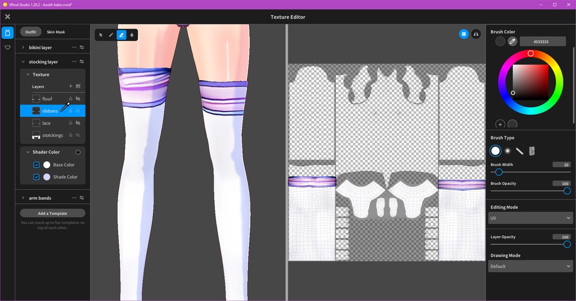Select the stotckings layer
The height and width of the screenshot is (301, 576).
tap(52, 135)
